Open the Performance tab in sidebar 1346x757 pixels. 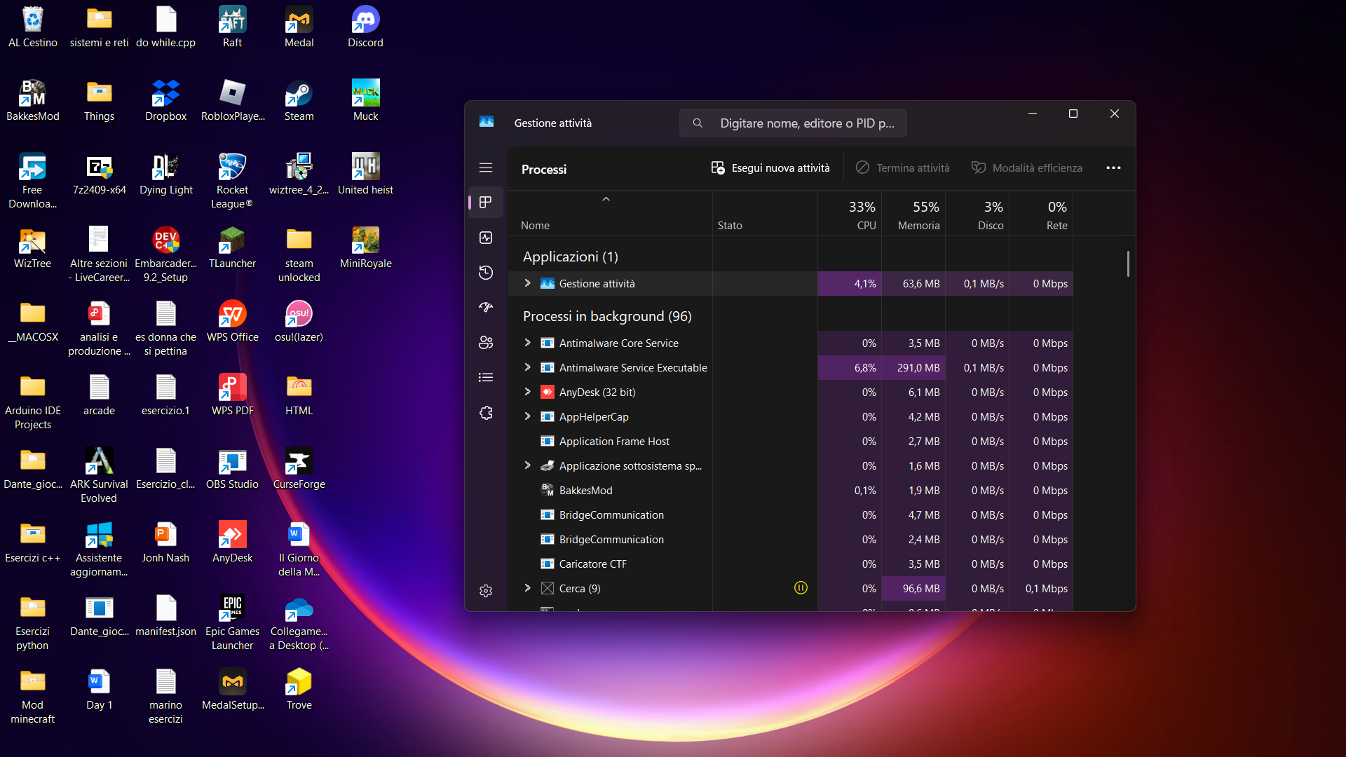click(486, 238)
